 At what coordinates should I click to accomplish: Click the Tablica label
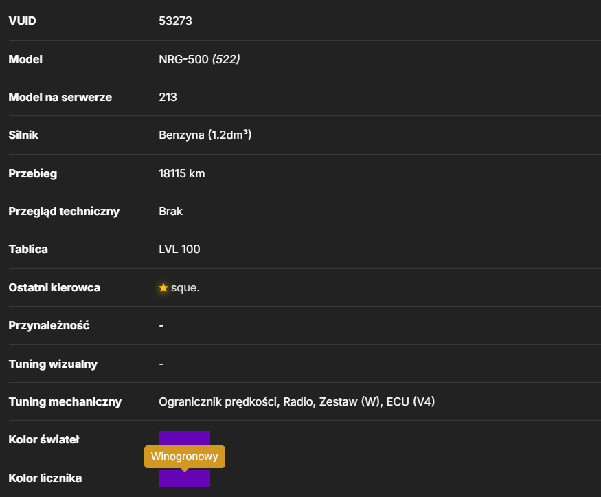coord(28,250)
